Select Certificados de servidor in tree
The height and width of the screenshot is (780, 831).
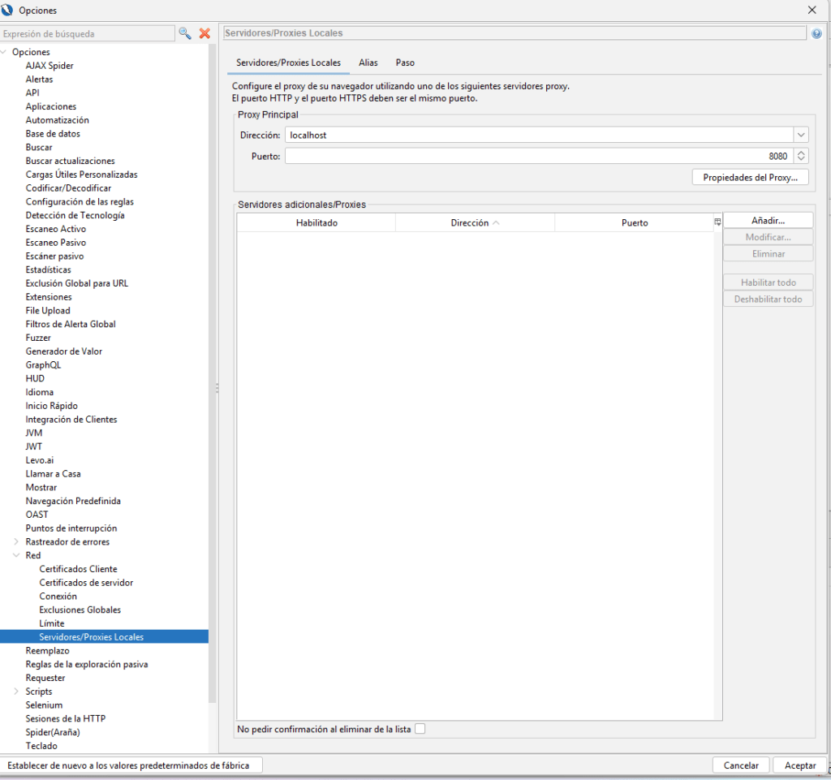pyautogui.click(x=86, y=583)
